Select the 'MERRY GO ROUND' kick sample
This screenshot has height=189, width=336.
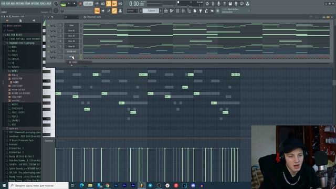coord(20,93)
